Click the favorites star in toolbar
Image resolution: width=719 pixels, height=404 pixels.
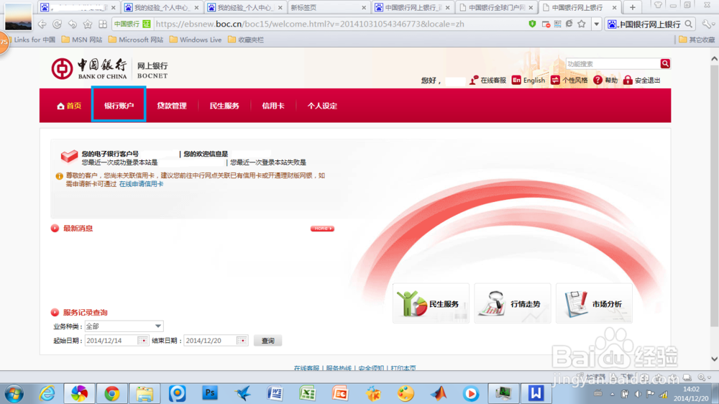click(88, 24)
